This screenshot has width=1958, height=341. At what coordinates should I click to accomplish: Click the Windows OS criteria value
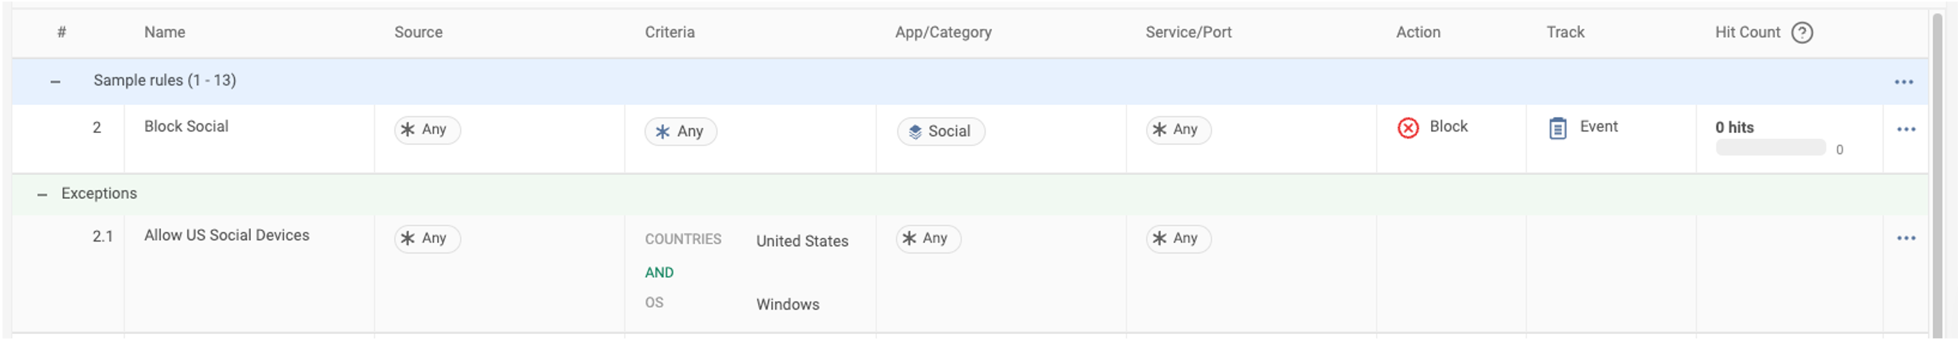(x=788, y=305)
